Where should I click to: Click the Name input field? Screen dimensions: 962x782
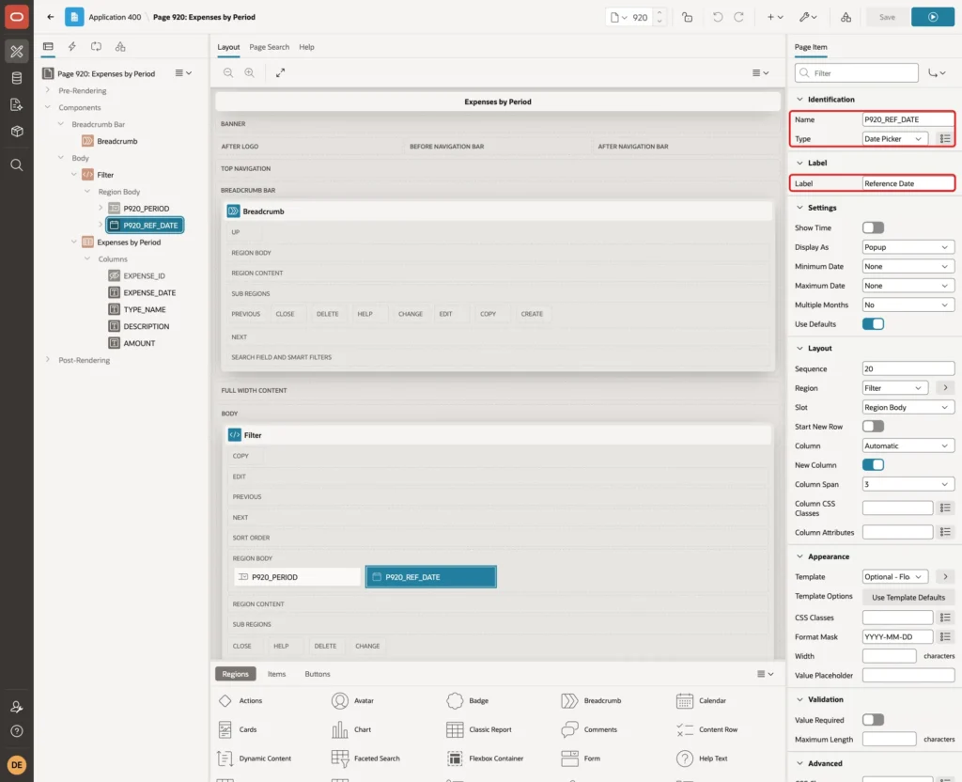click(908, 119)
